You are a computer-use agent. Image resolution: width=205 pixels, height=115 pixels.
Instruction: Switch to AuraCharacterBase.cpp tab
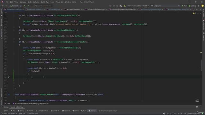[96, 10]
